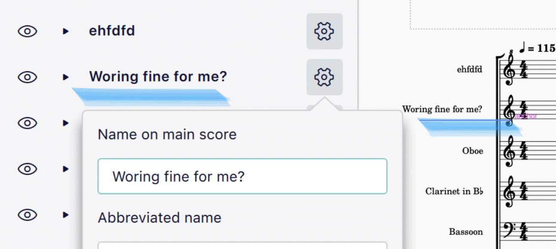The image size is (556, 249).
Task: Expand the third instrument's disclosure triangle
Action: tap(65, 123)
